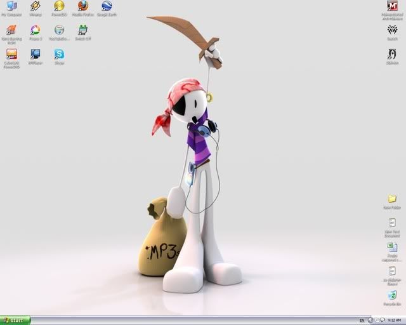Click the EN language indicator in taskbar
This screenshot has height=325, width=406.
(362, 321)
